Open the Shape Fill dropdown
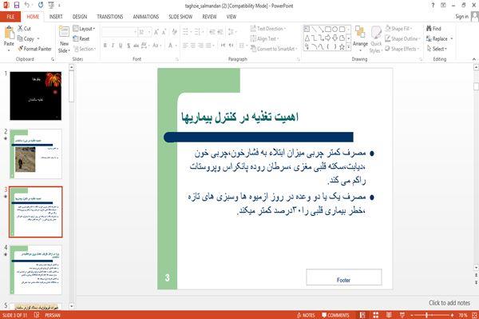Viewport: 479px width, 319px height. click(398, 29)
